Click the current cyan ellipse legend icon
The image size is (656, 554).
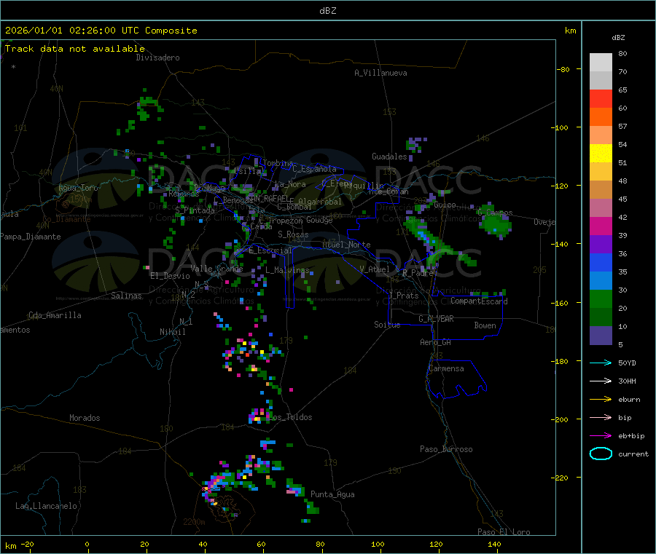[x=601, y=454]
